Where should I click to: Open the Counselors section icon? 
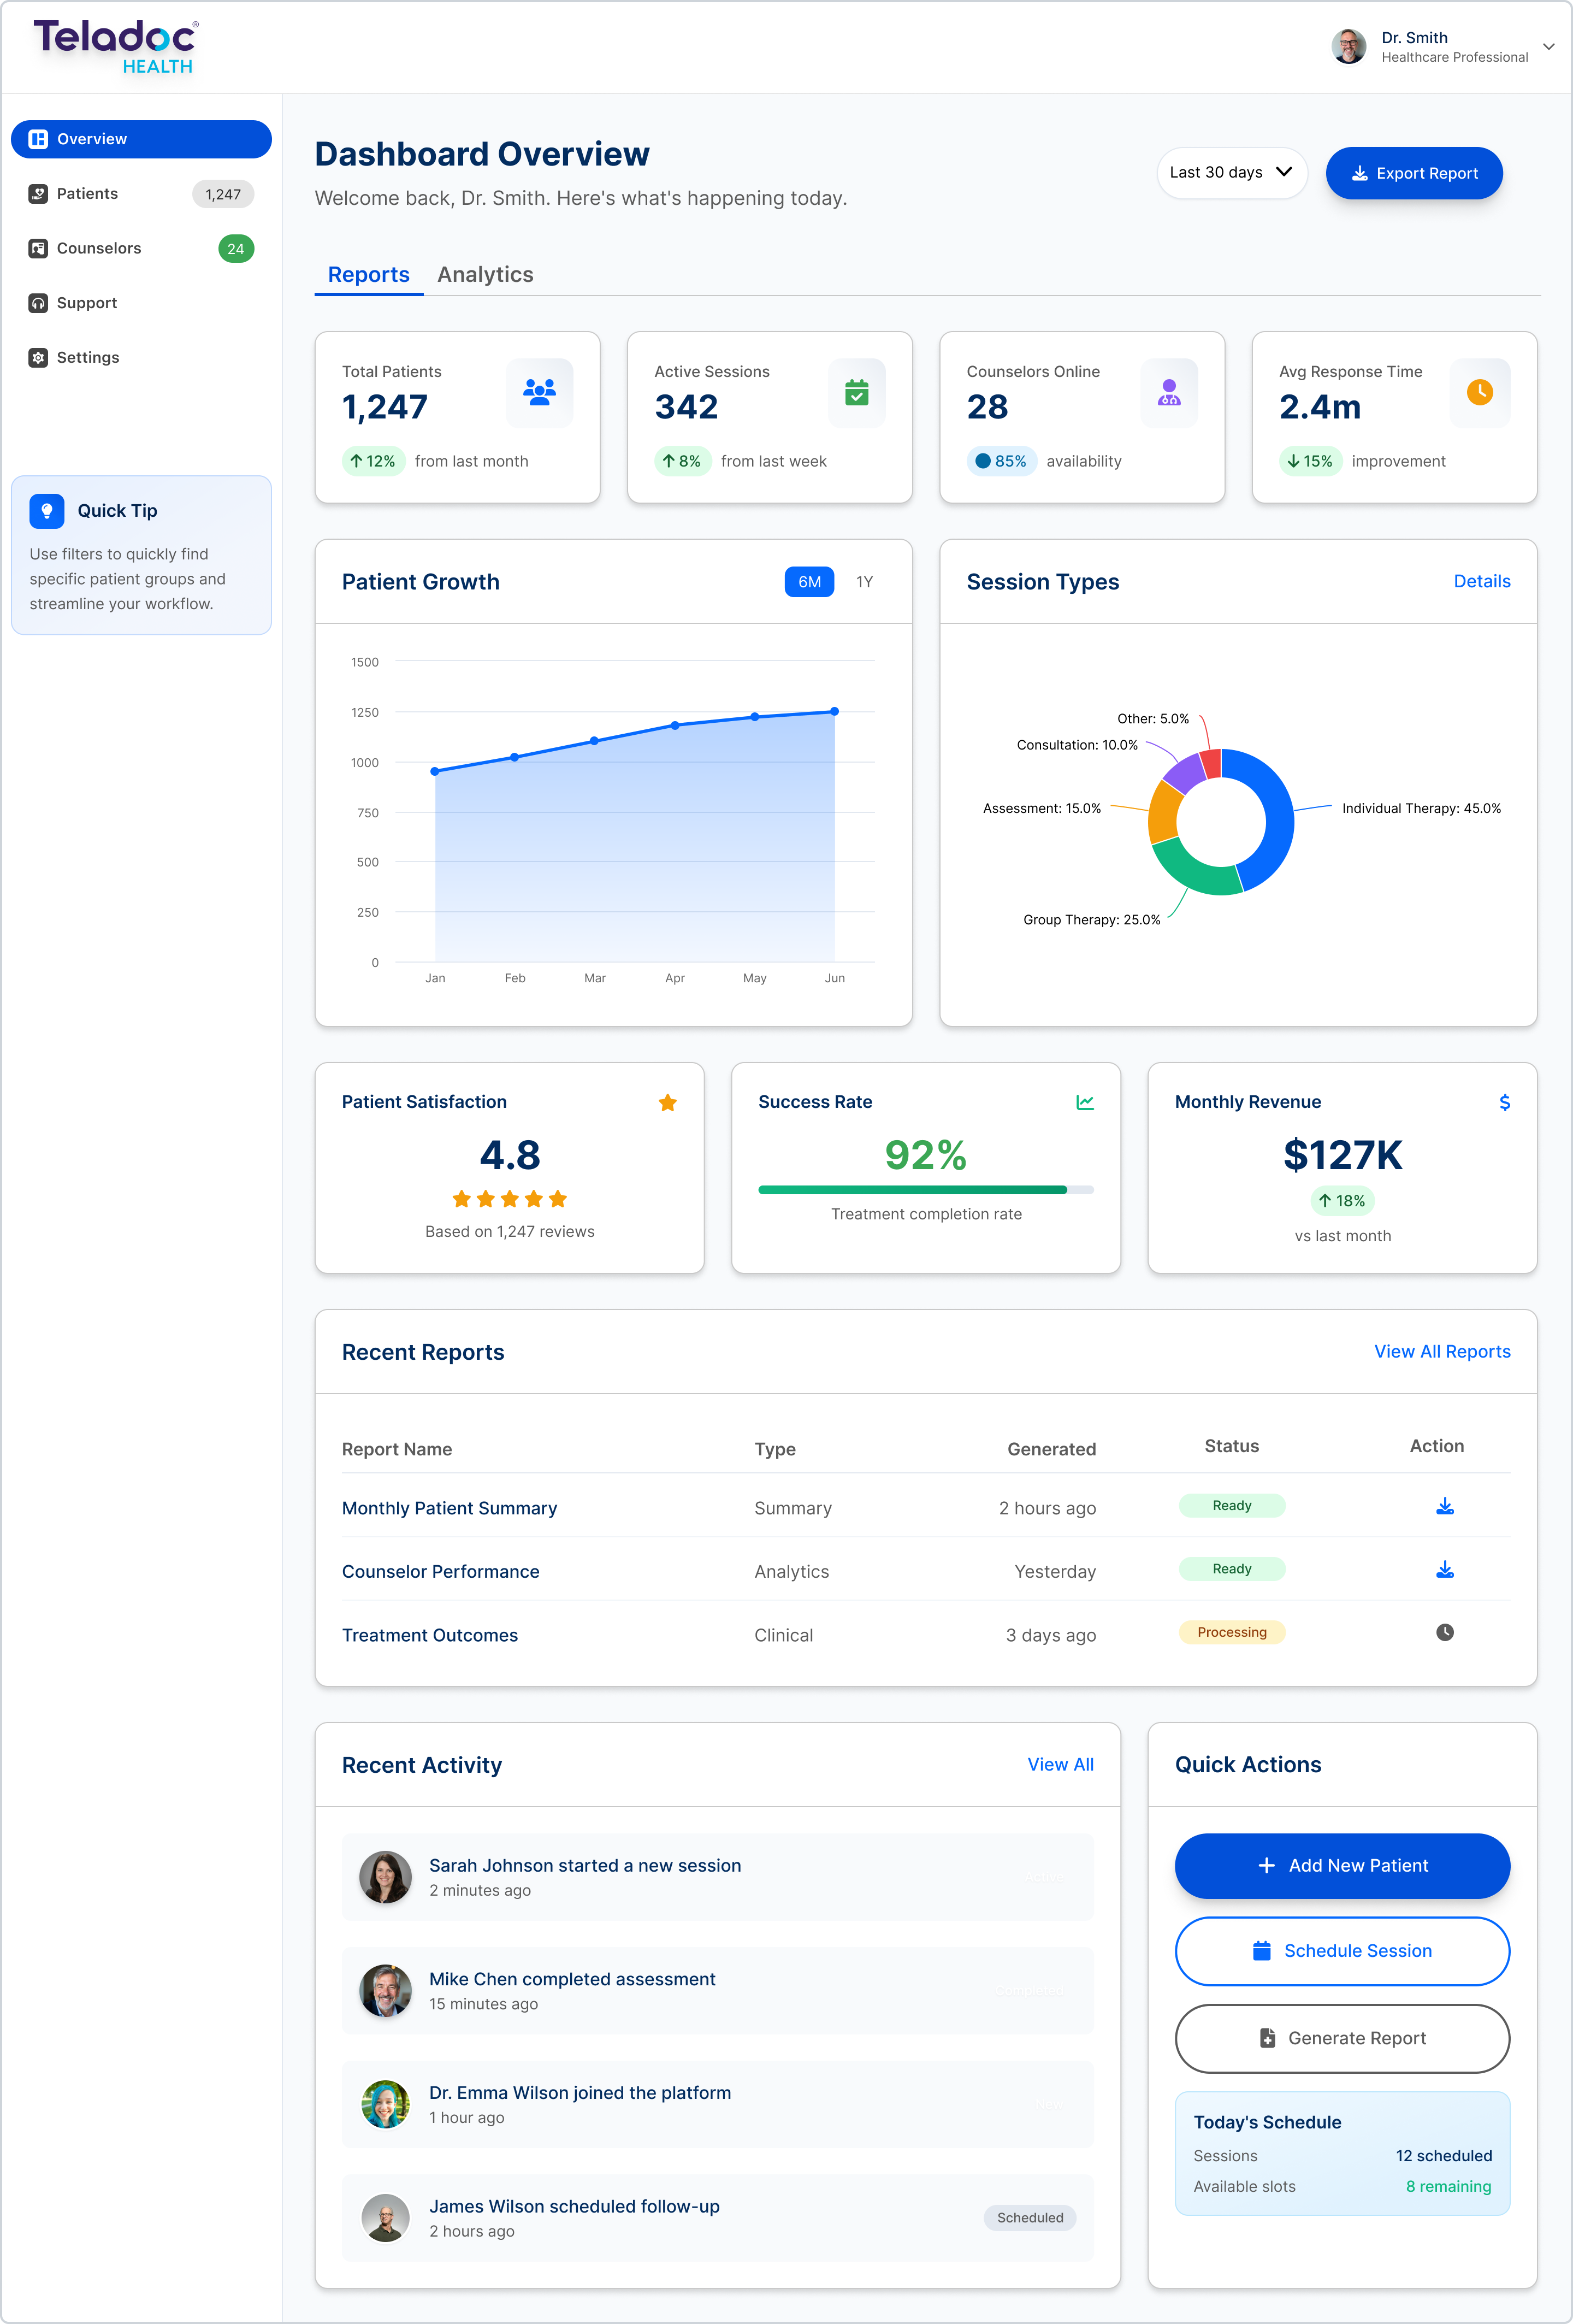click(37, 248)
